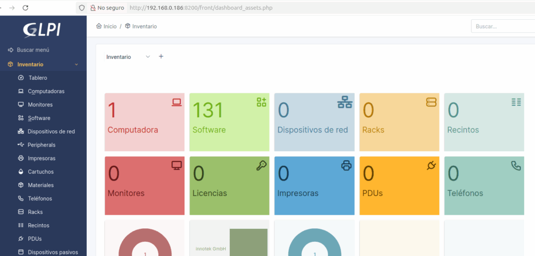Add a new dashboard with plus button
The image size is (535, 256).
click(161, 56)
